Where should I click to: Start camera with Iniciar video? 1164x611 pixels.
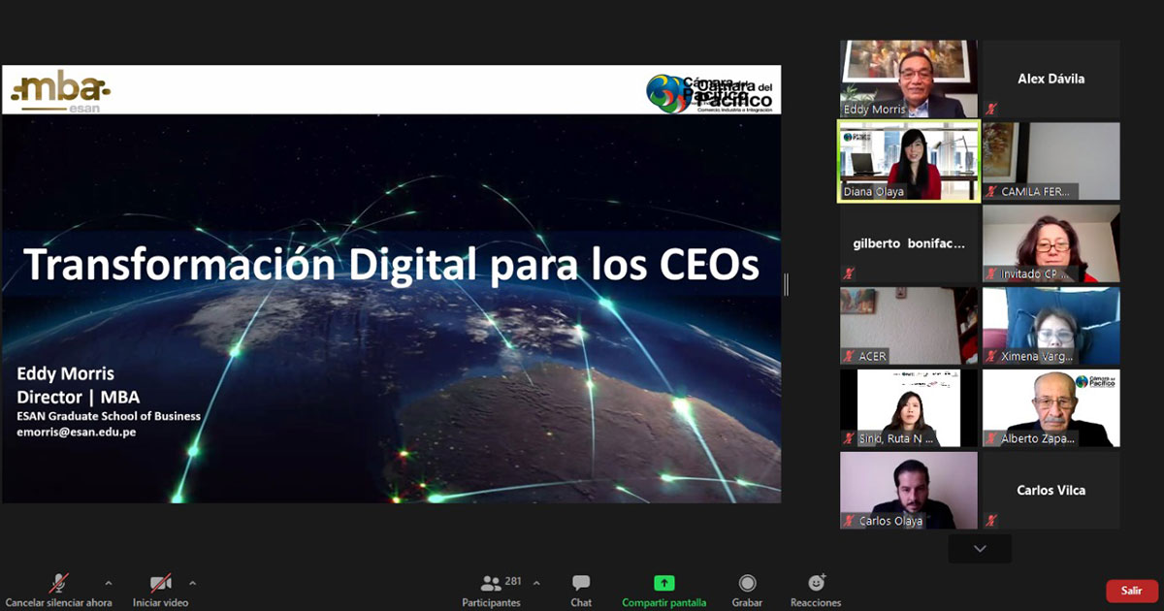pos(160,584)
